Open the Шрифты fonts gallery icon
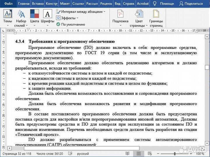 [48, 14]
